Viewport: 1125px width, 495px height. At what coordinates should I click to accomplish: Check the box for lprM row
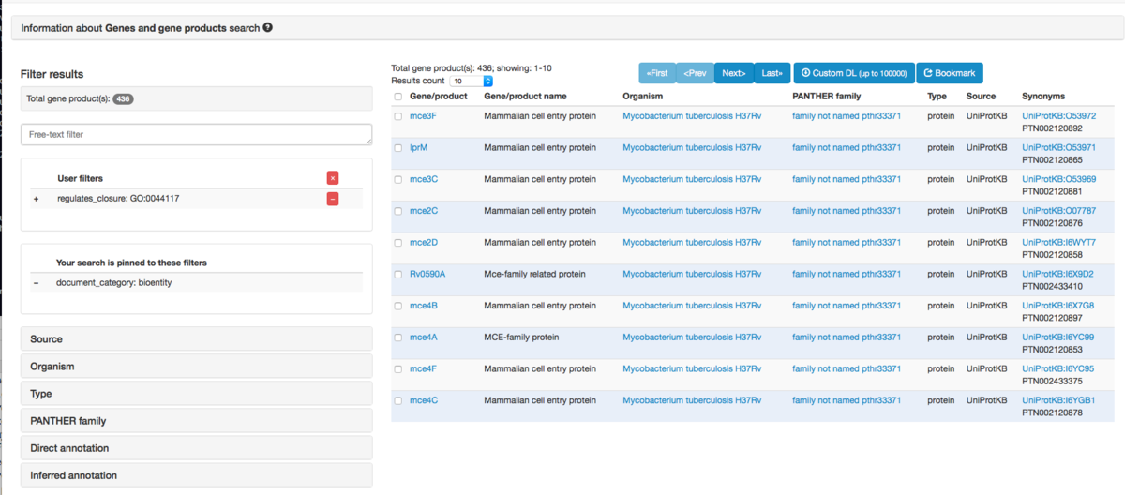point(398,148)
